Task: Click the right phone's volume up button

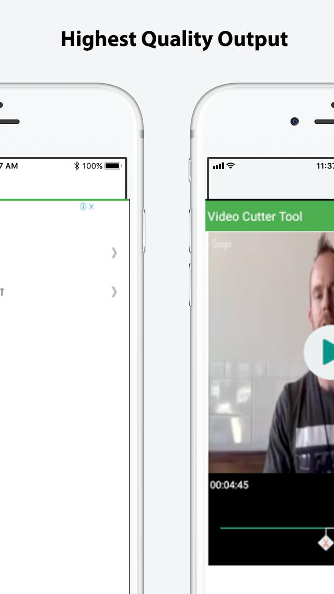Action: [190, 231]
